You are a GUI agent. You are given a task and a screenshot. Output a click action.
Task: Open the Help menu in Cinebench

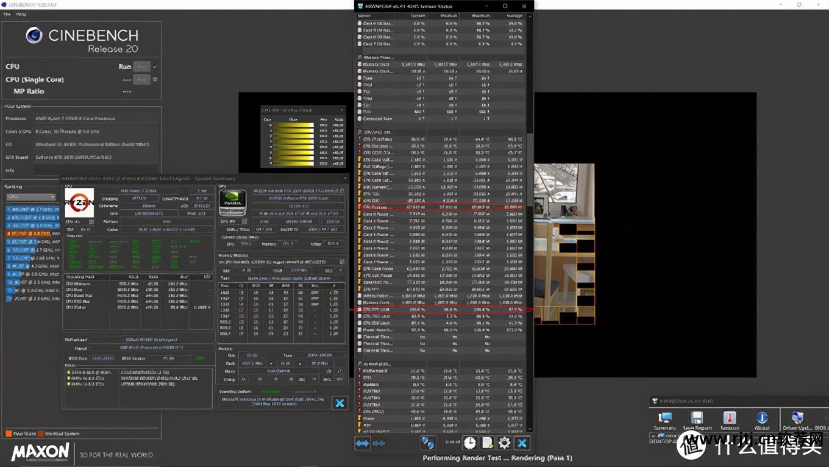tap(21, 14)
